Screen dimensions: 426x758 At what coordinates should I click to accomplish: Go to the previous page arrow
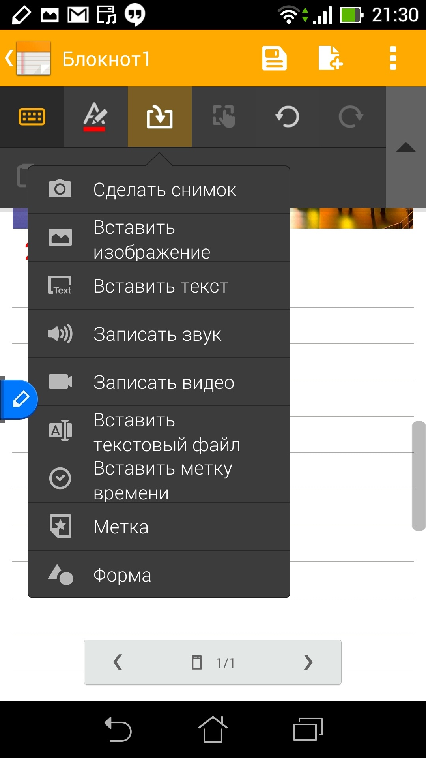(x=118, y=662)
